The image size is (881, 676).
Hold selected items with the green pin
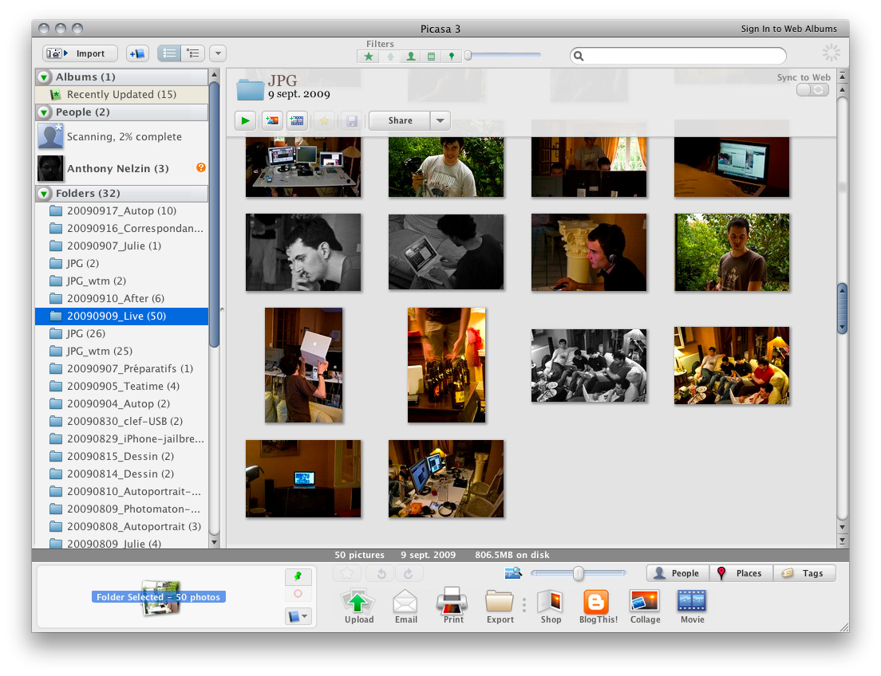click(x=298, y=576)
